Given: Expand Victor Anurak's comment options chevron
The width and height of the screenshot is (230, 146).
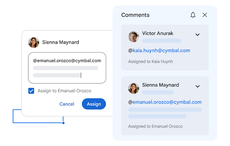Looking at the screenshot, I should click(x=198, y=35).
